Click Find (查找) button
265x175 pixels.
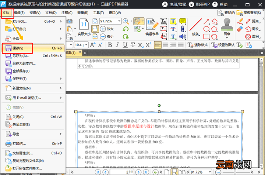point(226,13)
